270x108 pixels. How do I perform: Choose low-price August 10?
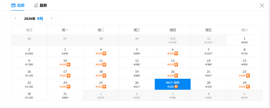65,62
